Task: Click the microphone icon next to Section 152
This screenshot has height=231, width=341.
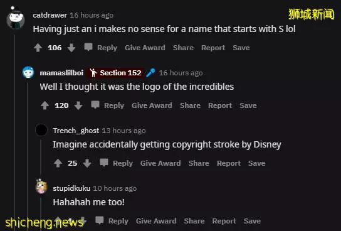Action: [150, 73]
